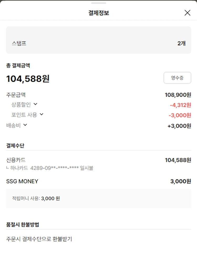This screenshot has width=197, height=263.
Task: Click the 결제정보 header title
Action: click(x=98, y=13)
